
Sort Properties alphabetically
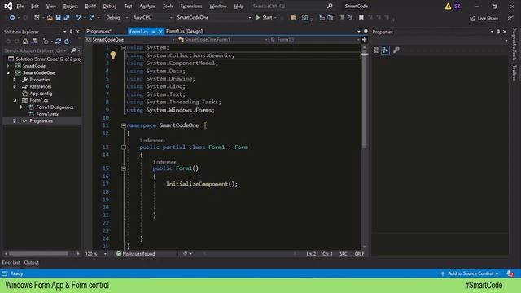point(385,50)
